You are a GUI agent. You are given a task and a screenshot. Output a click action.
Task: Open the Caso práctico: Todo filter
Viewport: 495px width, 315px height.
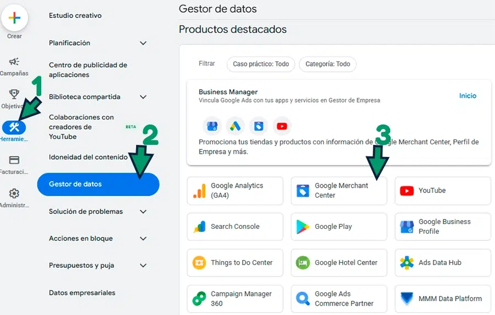(261, 64)
